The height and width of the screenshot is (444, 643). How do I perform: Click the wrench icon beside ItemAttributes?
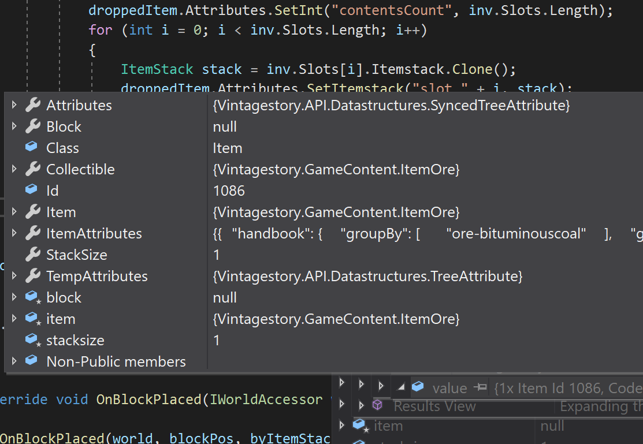tap(32, 233)
